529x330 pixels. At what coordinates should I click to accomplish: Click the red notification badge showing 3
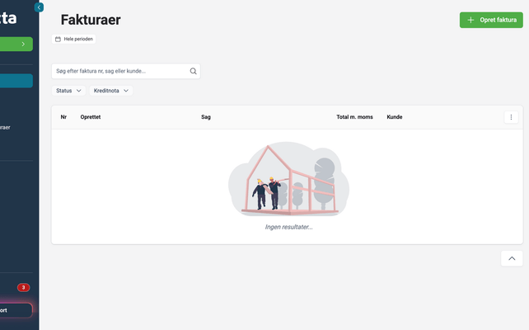[x=23, y=287]
